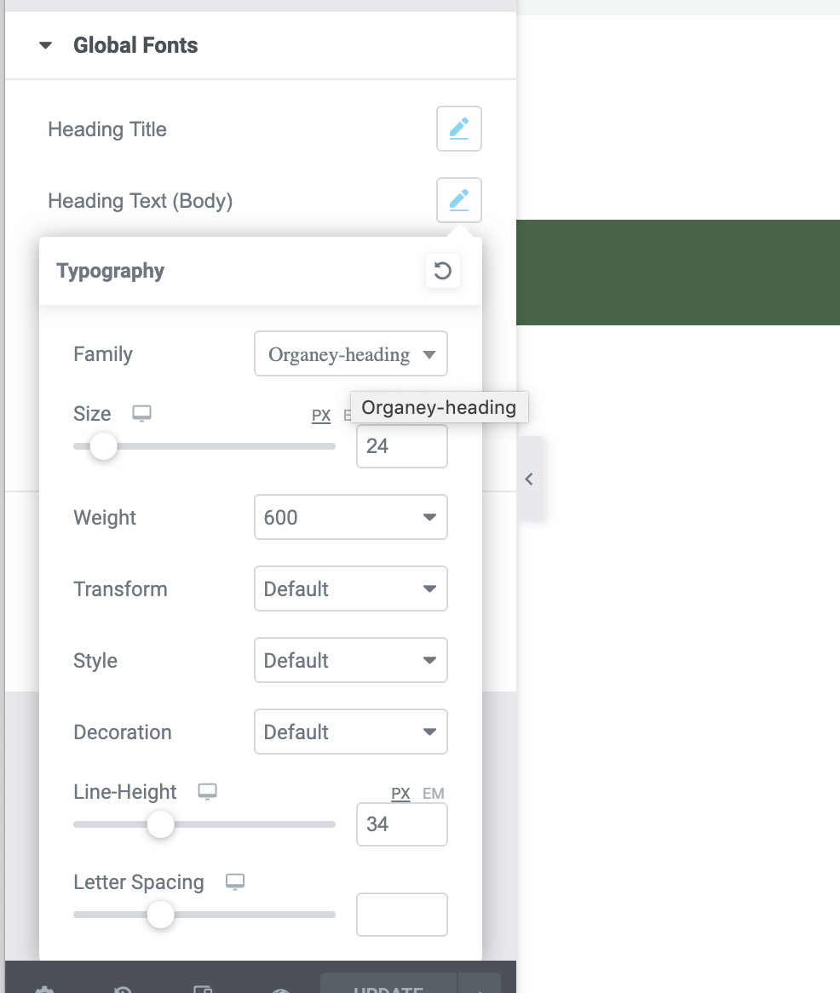Open the Family font dropdown
The width and height of the screenshot is (840, 993).
(x=351, y=353)
